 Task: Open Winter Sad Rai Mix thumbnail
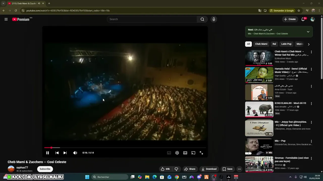tap(259, 58)
